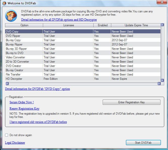Screen dimensions: 168x150
Task: Click I have registered old version link
Action: [38, 122]
